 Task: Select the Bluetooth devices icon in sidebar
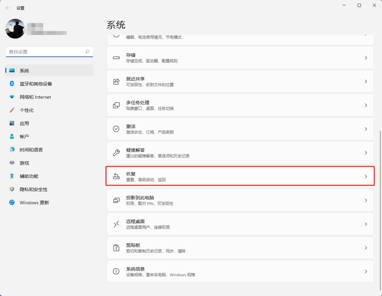11,84
